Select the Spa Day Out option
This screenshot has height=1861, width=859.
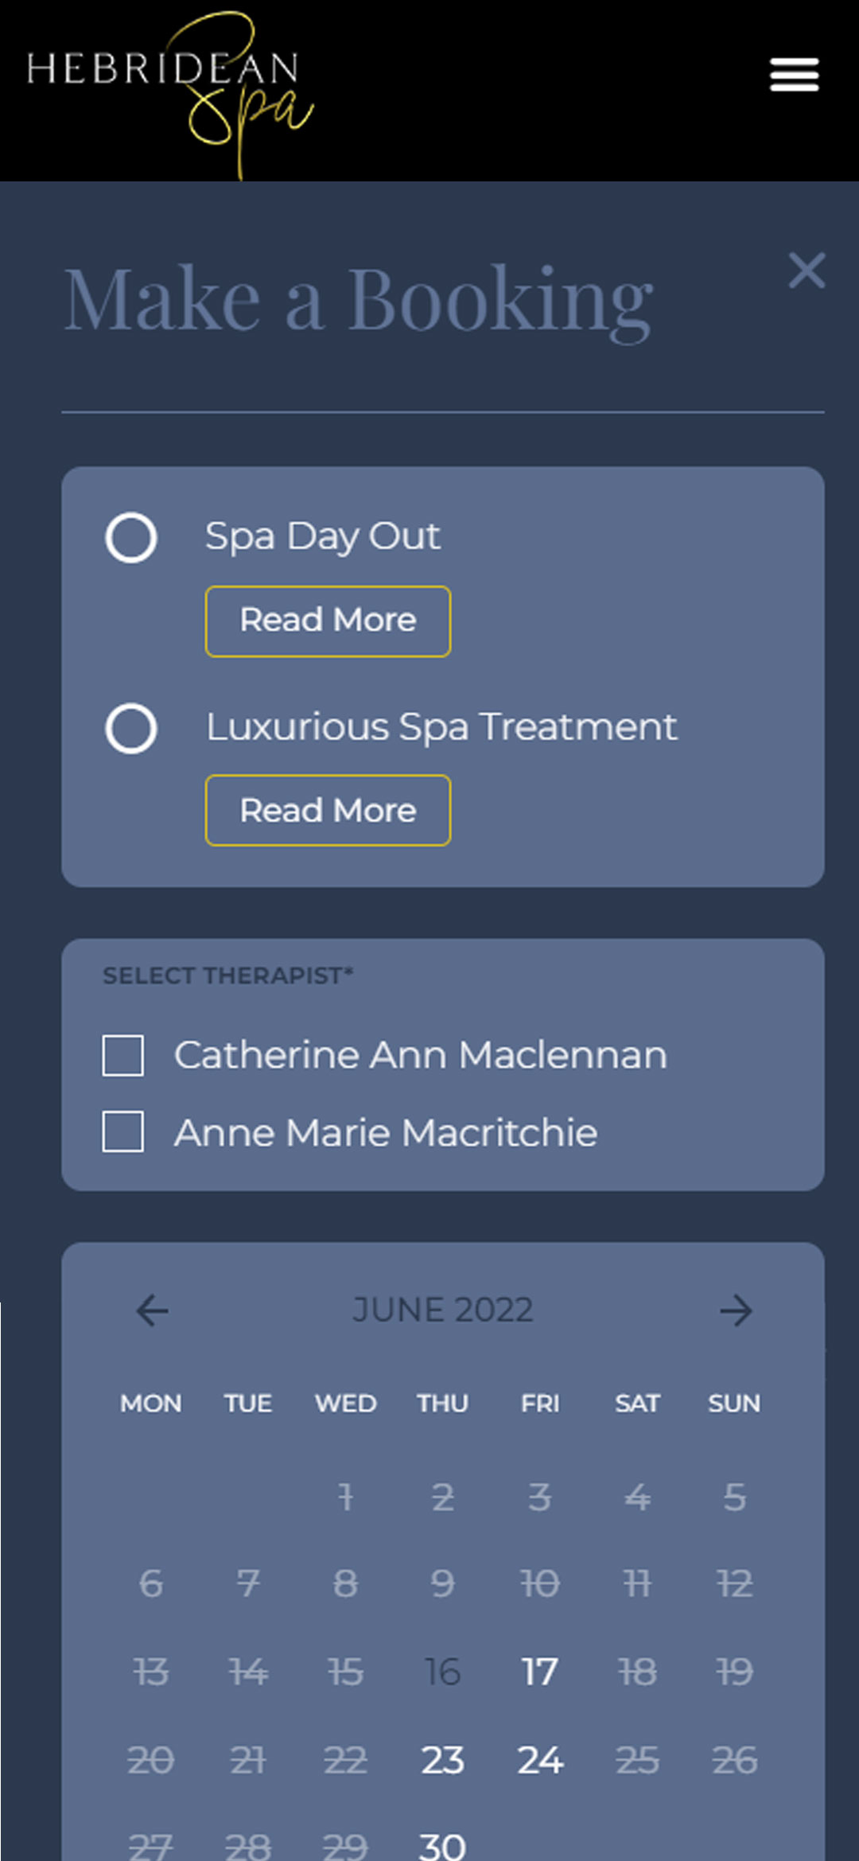tap(131, 538)
